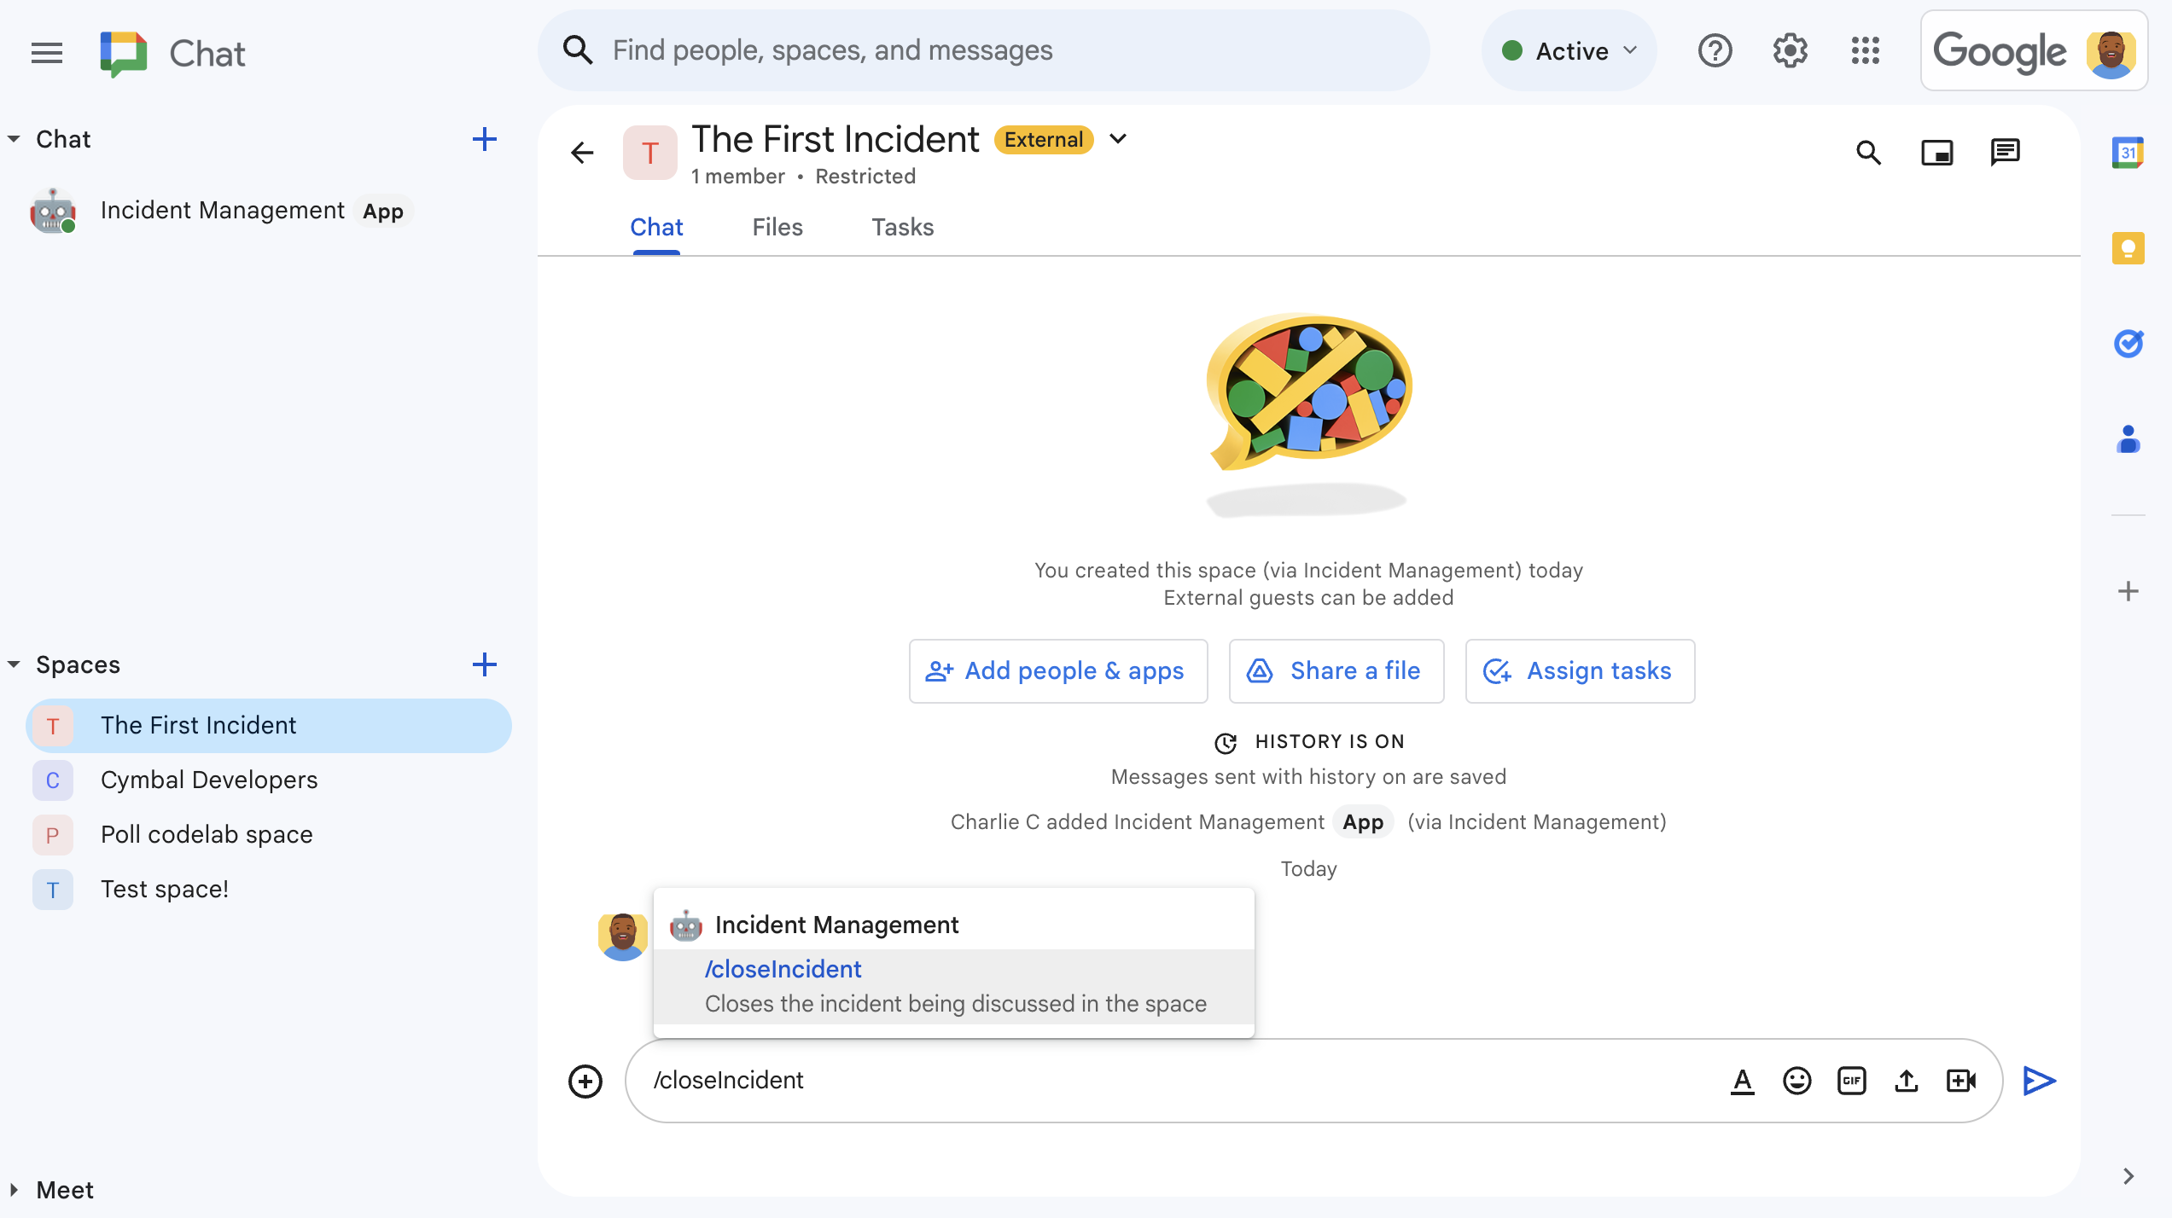Click the thread/panel view icon
The image size is (2172, 1218).
2006,152
